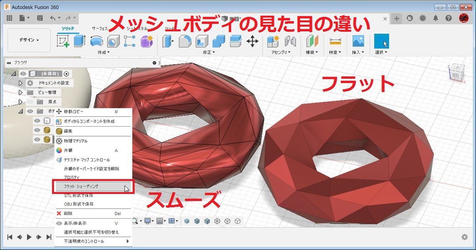Image resolution: width=476 pixels, height=250 pixels.
Task: Hide the second gold mesh body via eye
Action: click(37, 139)
